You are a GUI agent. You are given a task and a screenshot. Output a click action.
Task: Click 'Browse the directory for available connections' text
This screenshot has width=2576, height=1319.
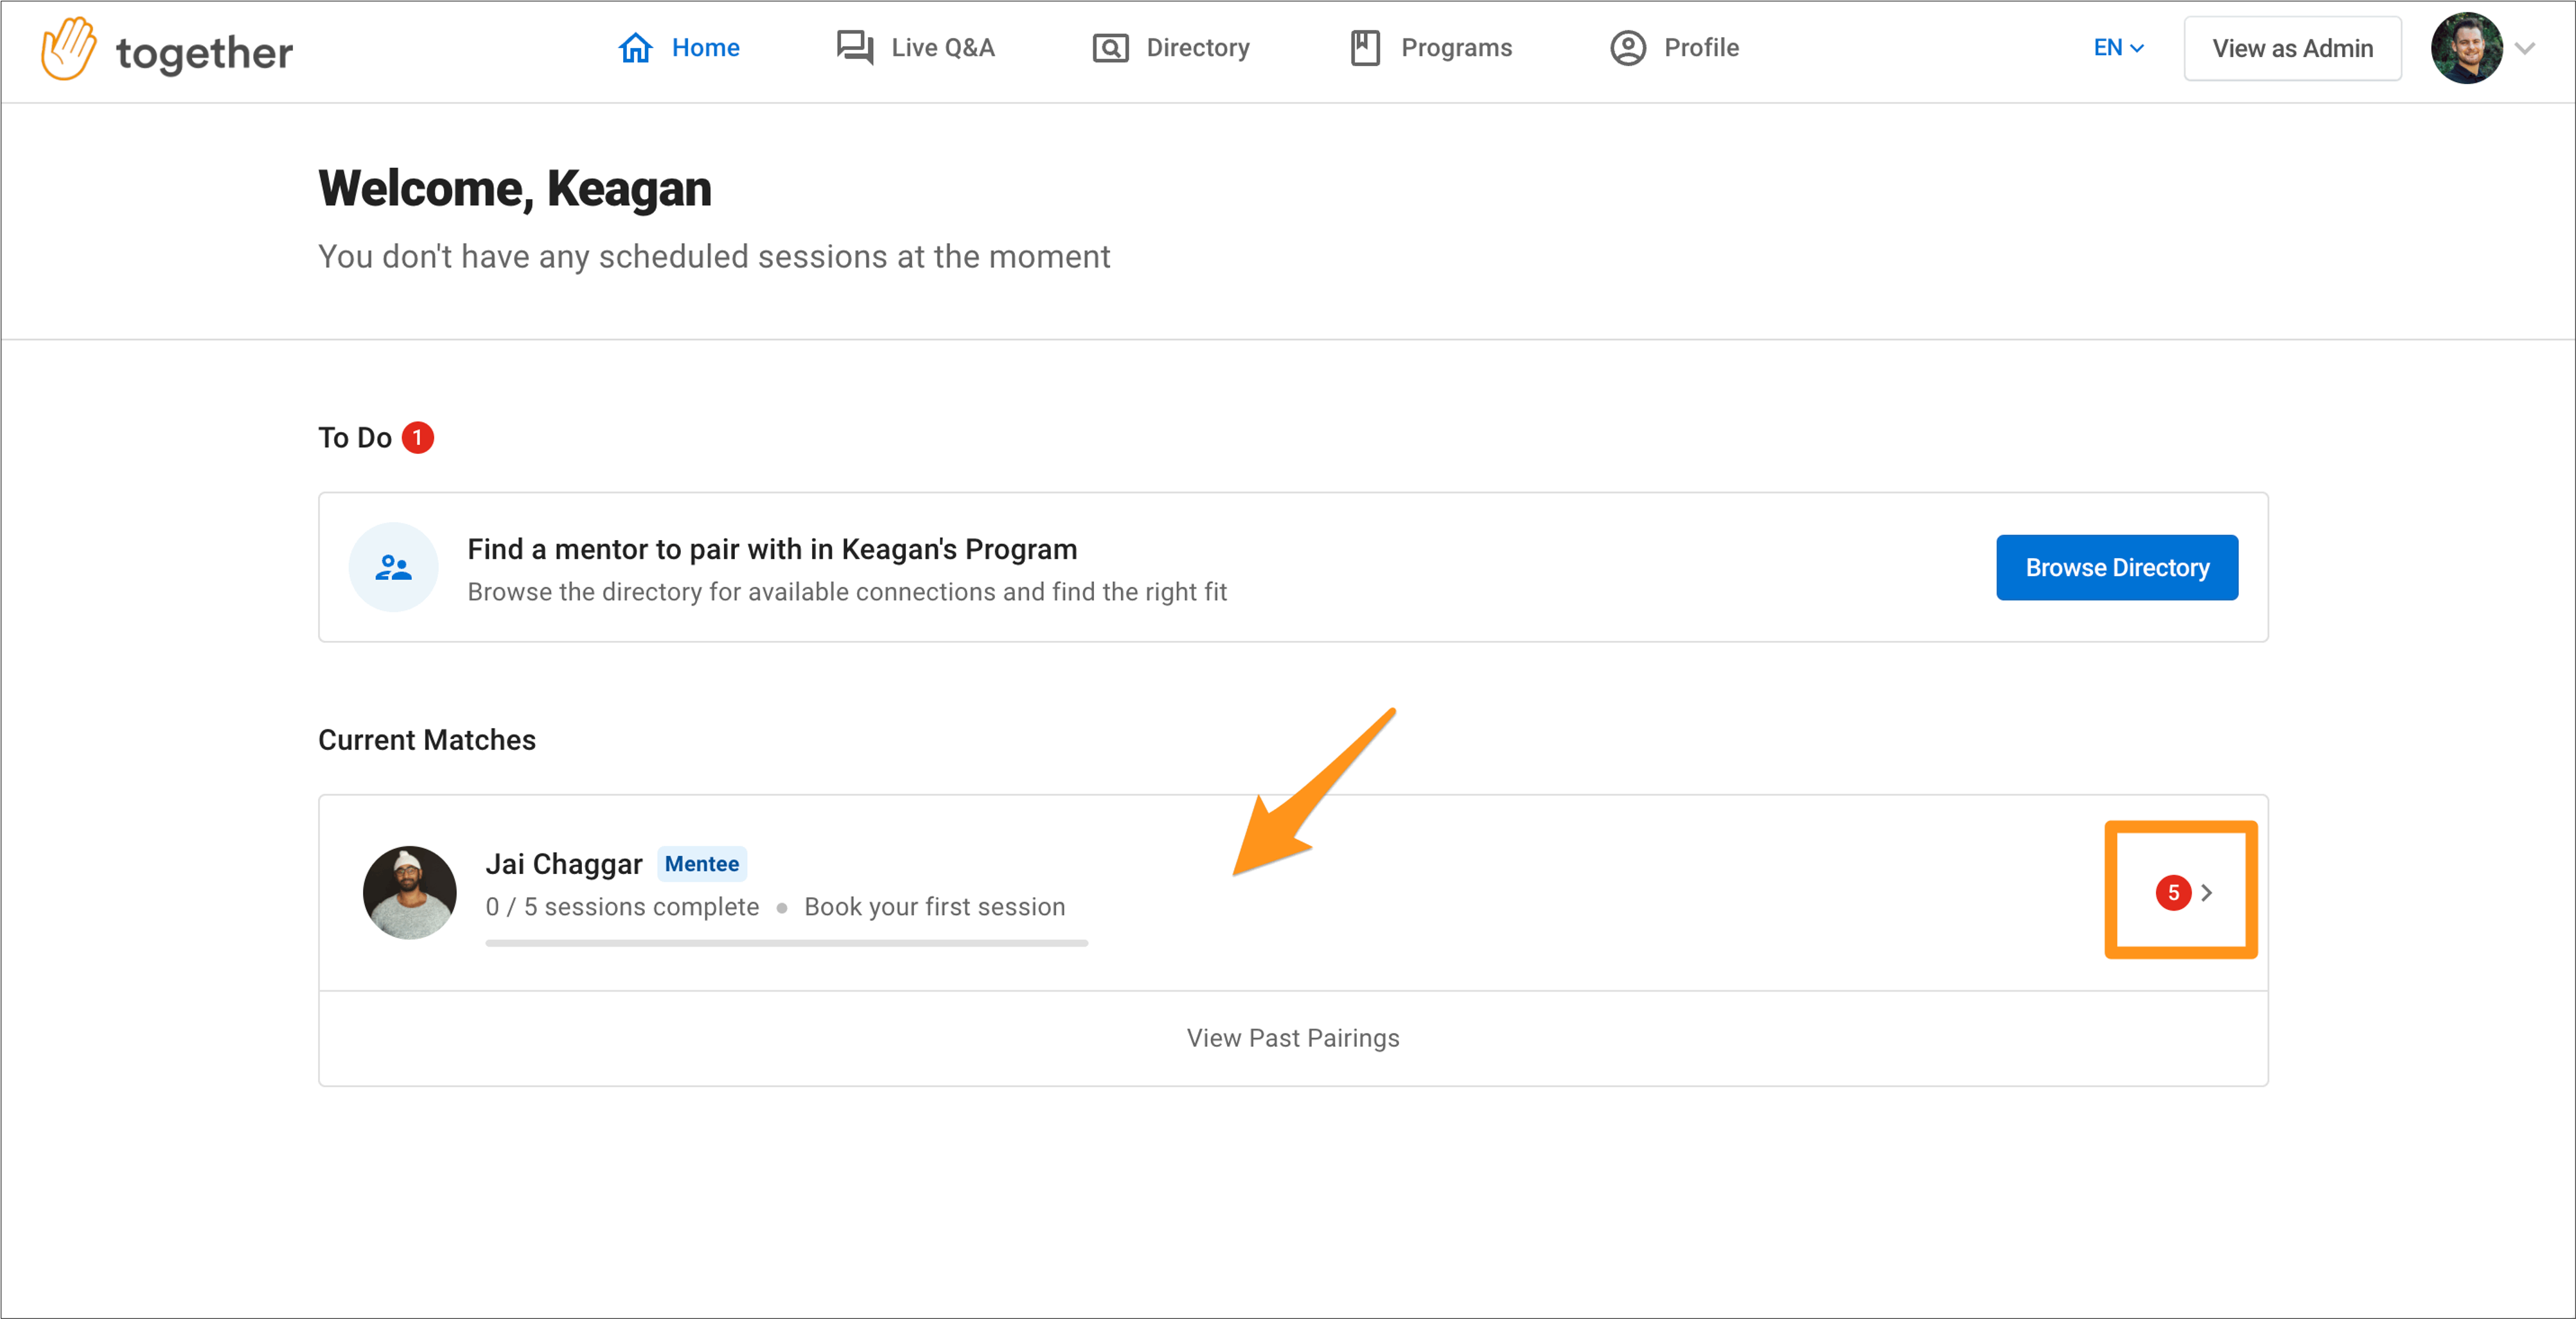point(847,592)
